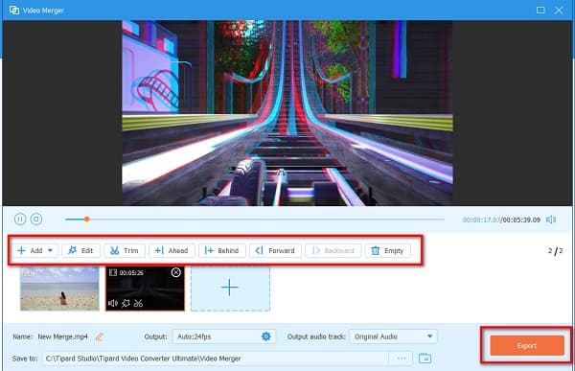Click the 00:05:39.09 total duration text
Viewport: 575px width, 371px height.
coord(521,220)
